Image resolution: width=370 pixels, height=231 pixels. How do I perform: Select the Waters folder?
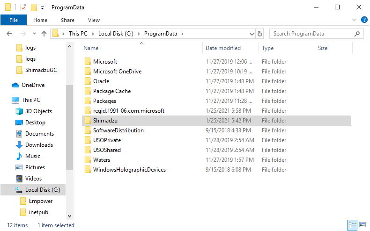(x=102, y=160)
